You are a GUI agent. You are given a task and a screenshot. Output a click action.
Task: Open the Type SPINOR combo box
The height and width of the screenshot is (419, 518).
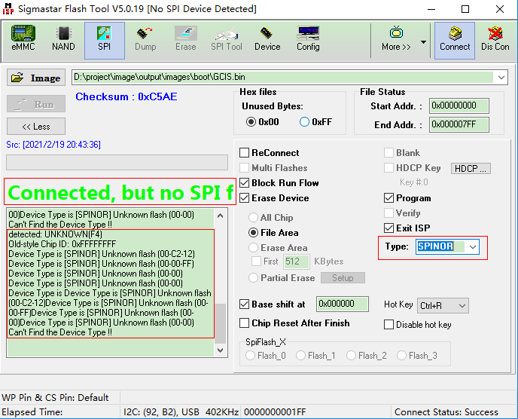click(x=447, y=246)
